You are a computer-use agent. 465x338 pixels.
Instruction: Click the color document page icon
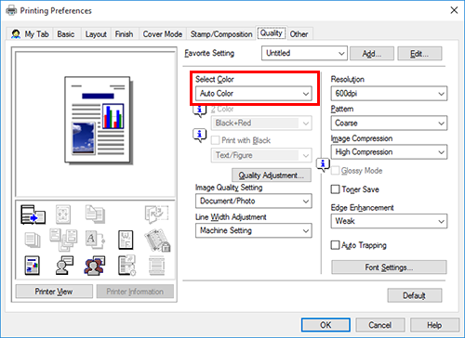point(33,266)
